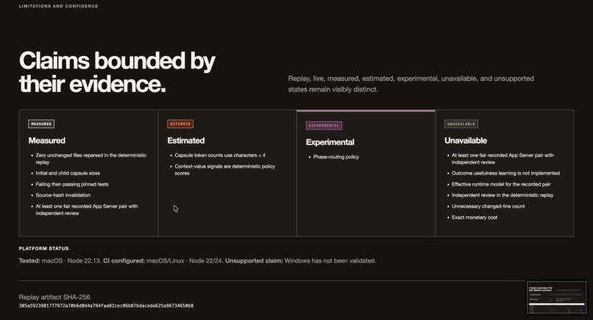The width and height of the screenshot is (593, 320).
Task: Click 'Unnecessary changed-line count' bullet
Action: point(488,206)
